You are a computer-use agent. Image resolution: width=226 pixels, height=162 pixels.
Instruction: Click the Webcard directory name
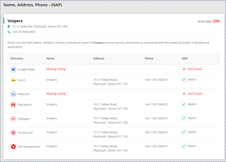pos(23,94)
